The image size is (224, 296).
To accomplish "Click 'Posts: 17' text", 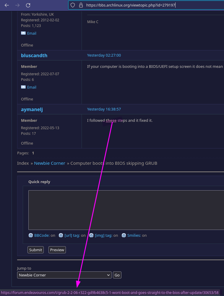I will coord(28,134).
